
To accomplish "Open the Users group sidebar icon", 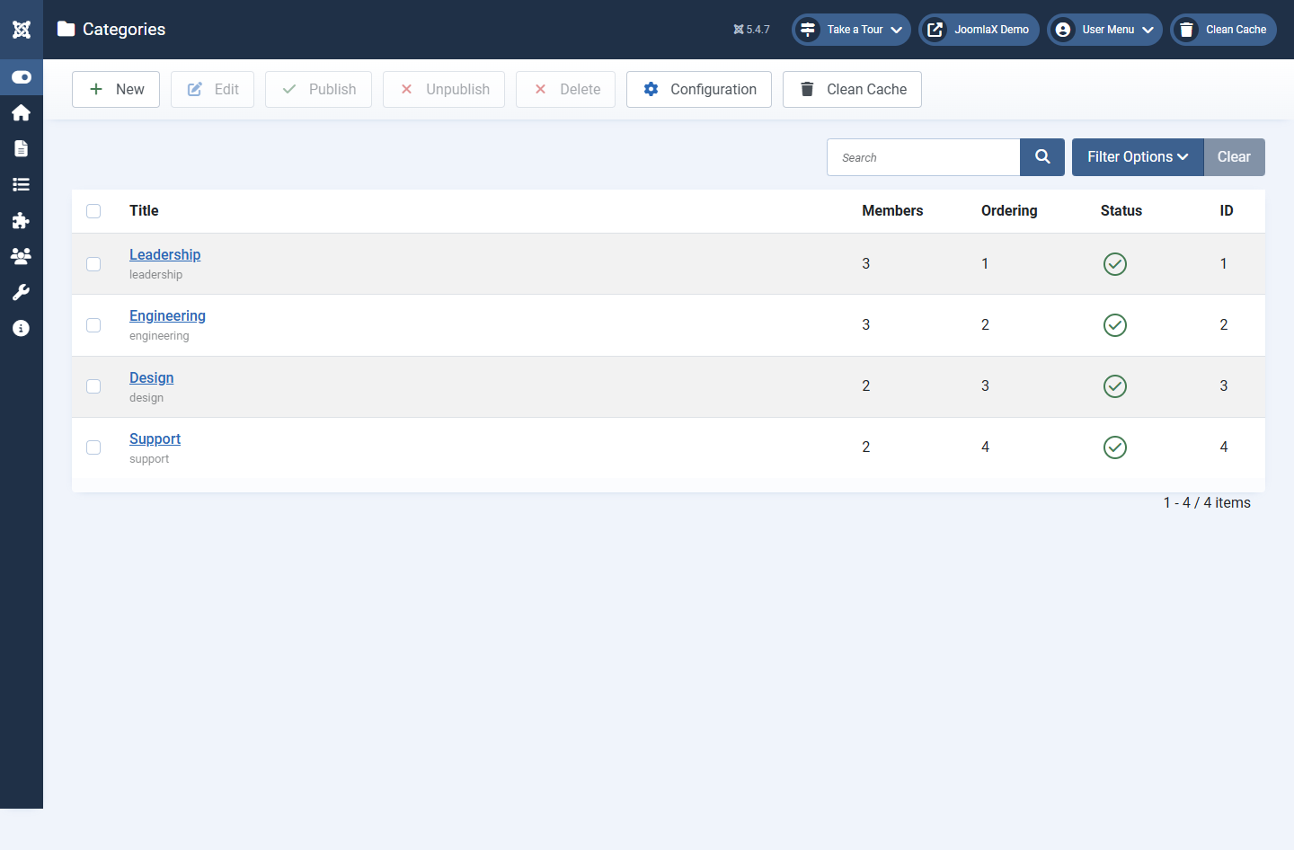I will (x=22, y=256).
